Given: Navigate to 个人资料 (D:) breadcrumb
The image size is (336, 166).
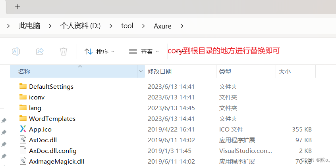Looking at the screenshot, I should tap(80, 26).
